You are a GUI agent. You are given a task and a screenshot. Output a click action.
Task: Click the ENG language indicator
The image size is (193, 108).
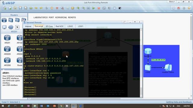(x=179, y=106)
